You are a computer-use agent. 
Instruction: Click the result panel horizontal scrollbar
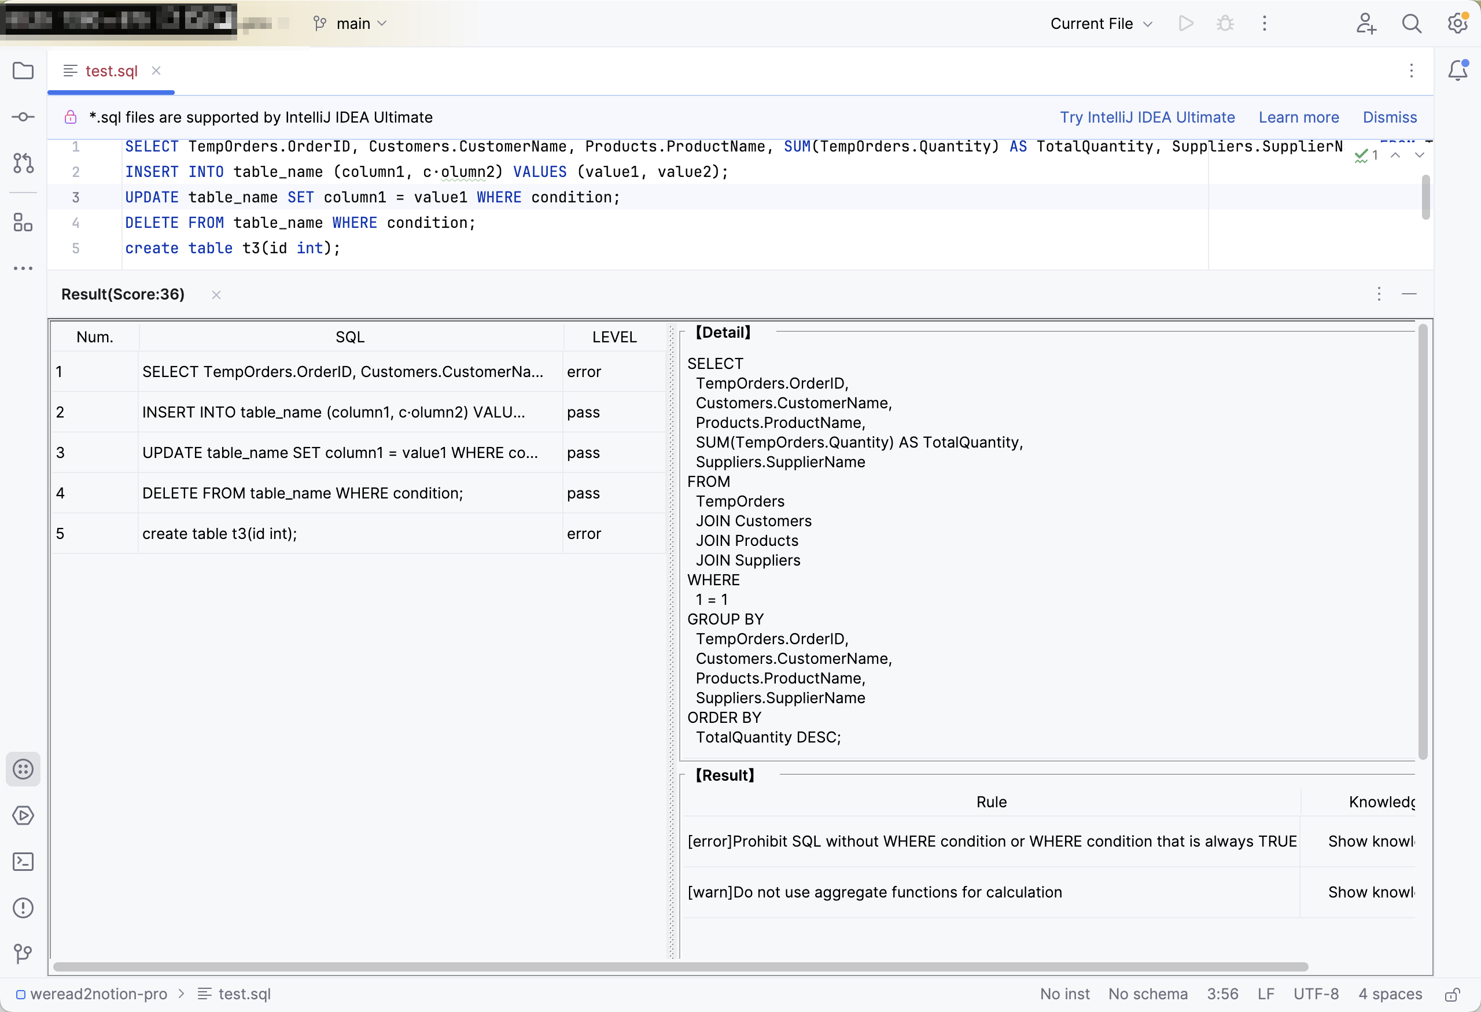coord(680,967)
